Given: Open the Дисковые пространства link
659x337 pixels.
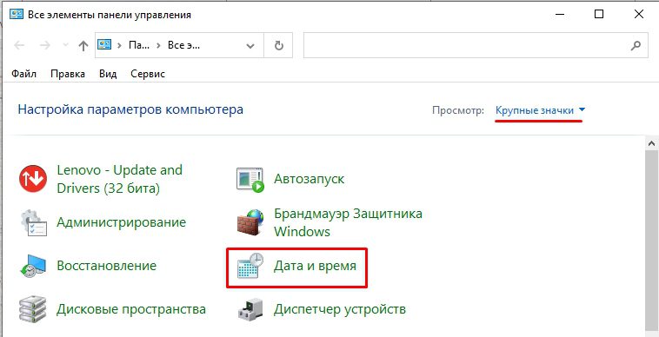Looking at the screenshot, I should [131, 310].
